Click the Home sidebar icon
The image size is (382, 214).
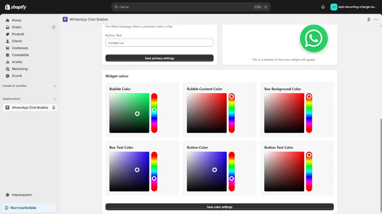coord(8,20)
